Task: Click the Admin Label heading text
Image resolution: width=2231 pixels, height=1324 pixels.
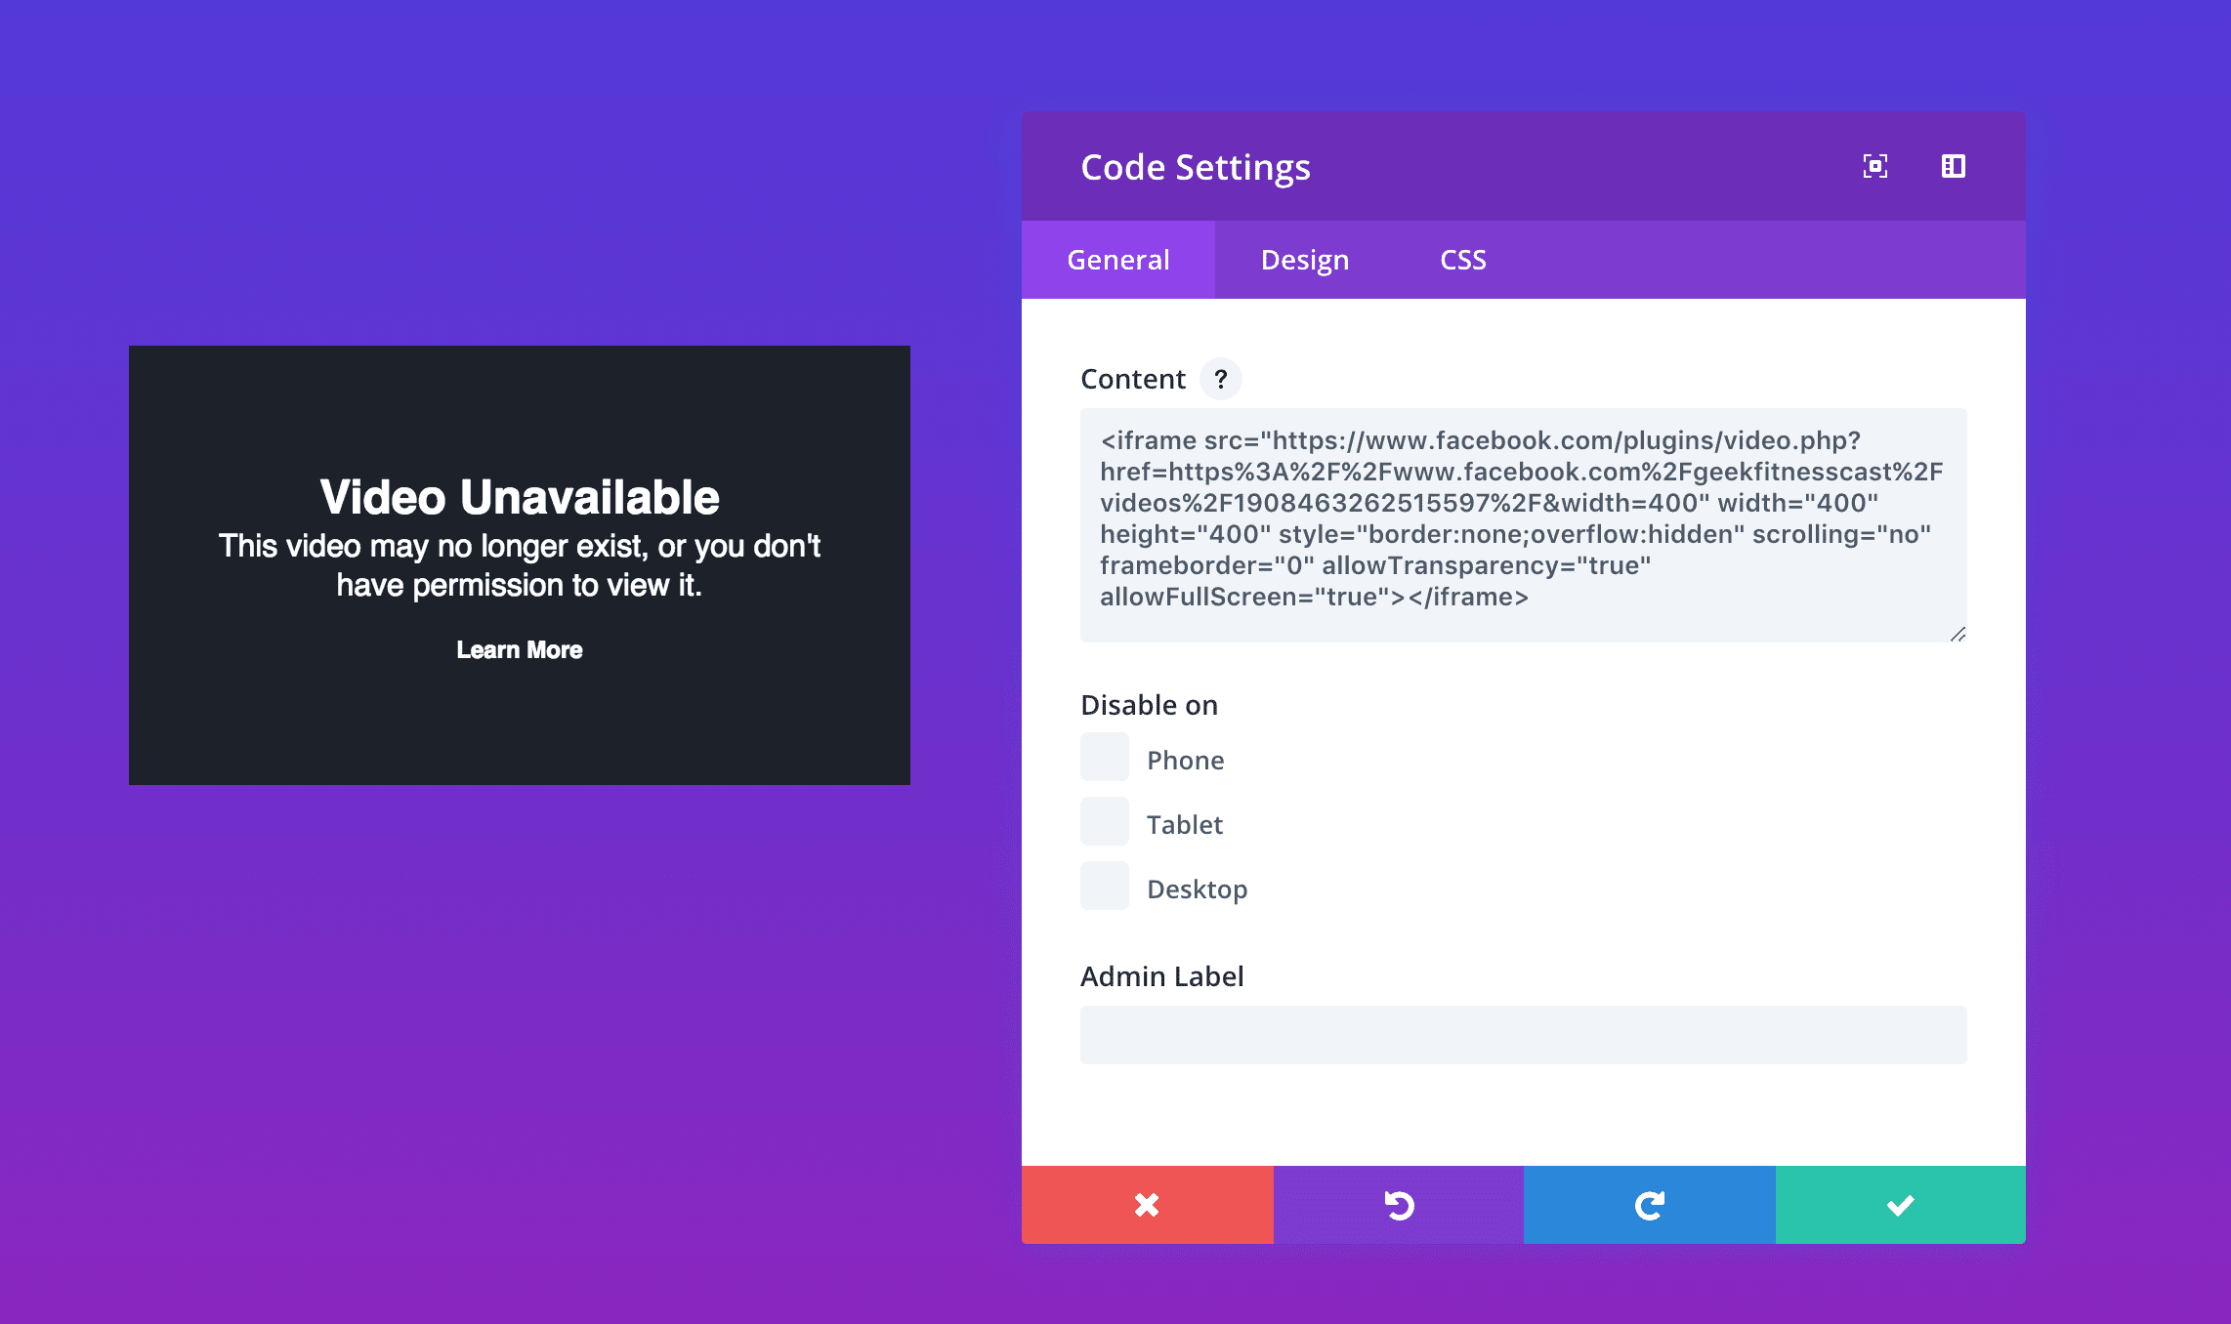Action: click(1162, 976)
